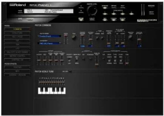Click the Octave Shift slider
The width and height of the screenshot is (164, 116).
tap(91, 40)
